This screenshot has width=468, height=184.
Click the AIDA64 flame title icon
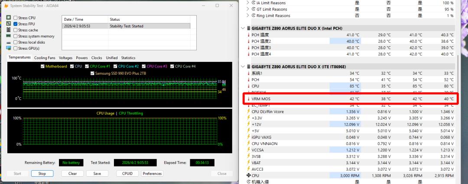6,6
